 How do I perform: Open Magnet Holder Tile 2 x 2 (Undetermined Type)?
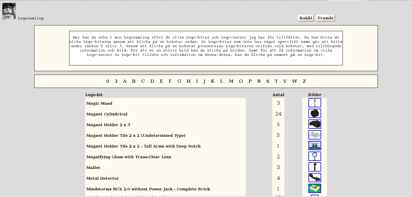pyautogui.click(x=136, y=135)
